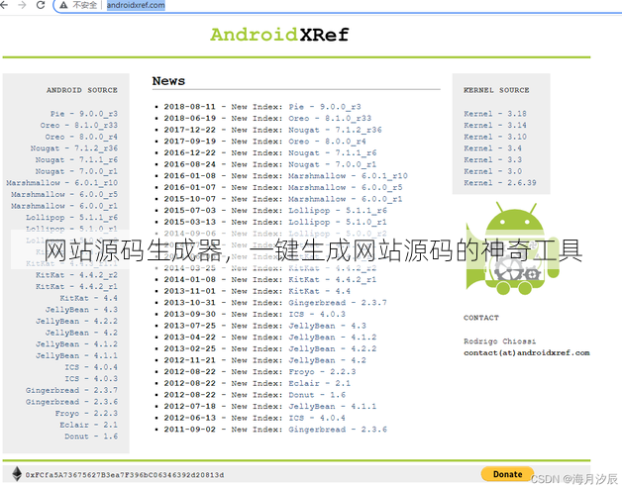
Task: Click the Ethereum diamond icon in footer
Action: tap(17, 474)
